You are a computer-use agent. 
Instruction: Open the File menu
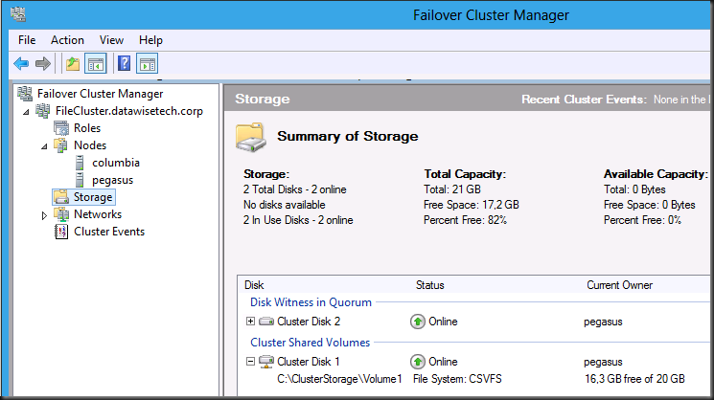(27, 40)
